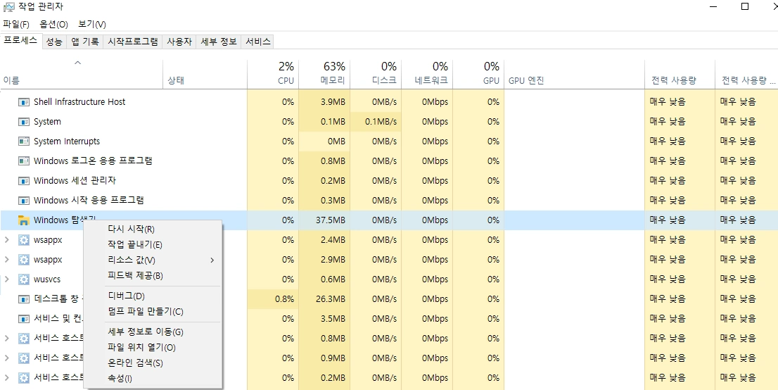Screen dimensions: 778x390
Task: Open the 보기(V) menu
Action: click(91, 25)
